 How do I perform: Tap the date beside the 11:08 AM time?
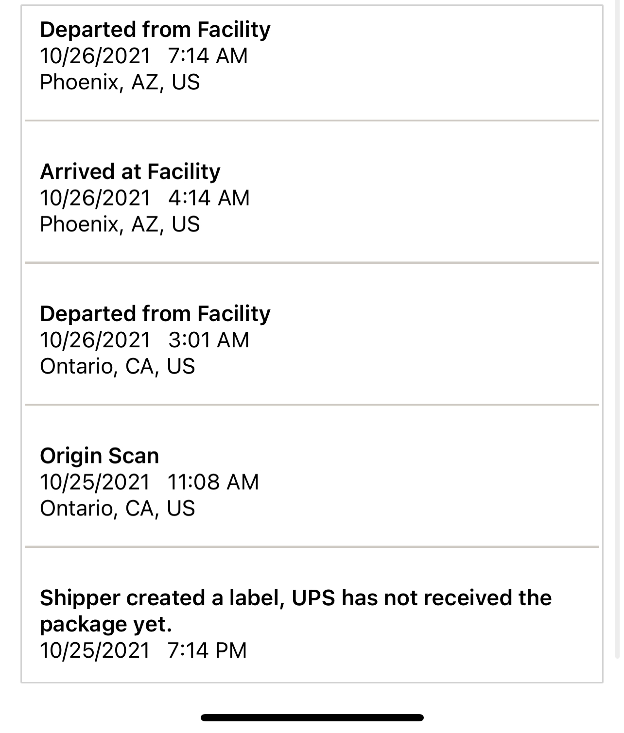95,482
